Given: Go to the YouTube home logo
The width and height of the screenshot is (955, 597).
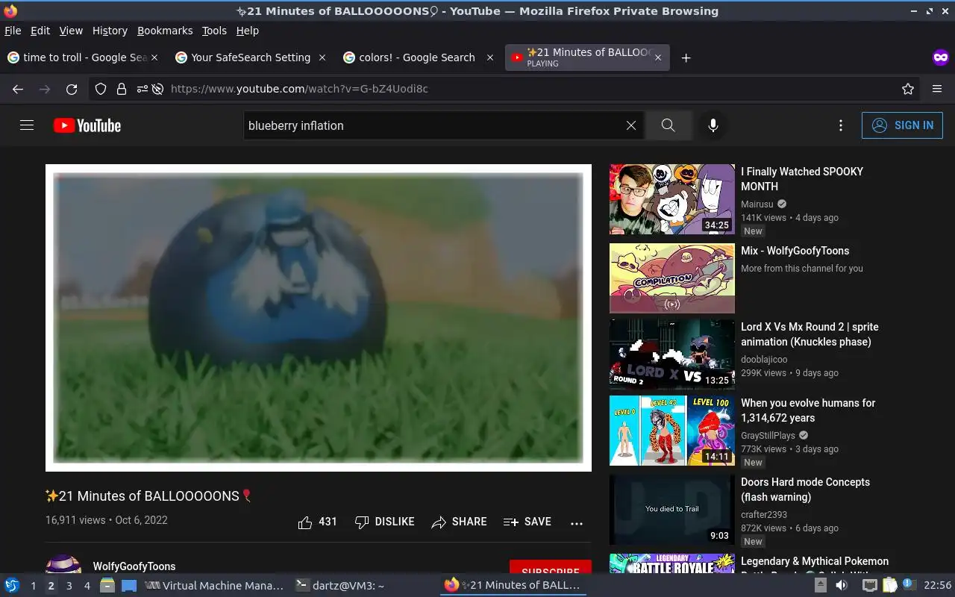Looking at the screenshot, I should click(x=87, y=125).
